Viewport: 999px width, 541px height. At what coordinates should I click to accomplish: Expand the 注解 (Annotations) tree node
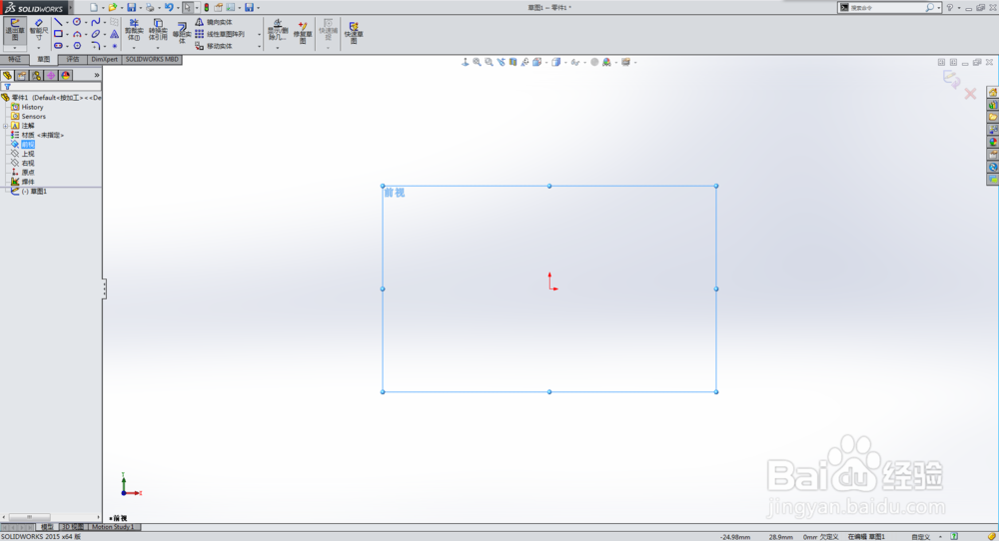coord(6,126)
